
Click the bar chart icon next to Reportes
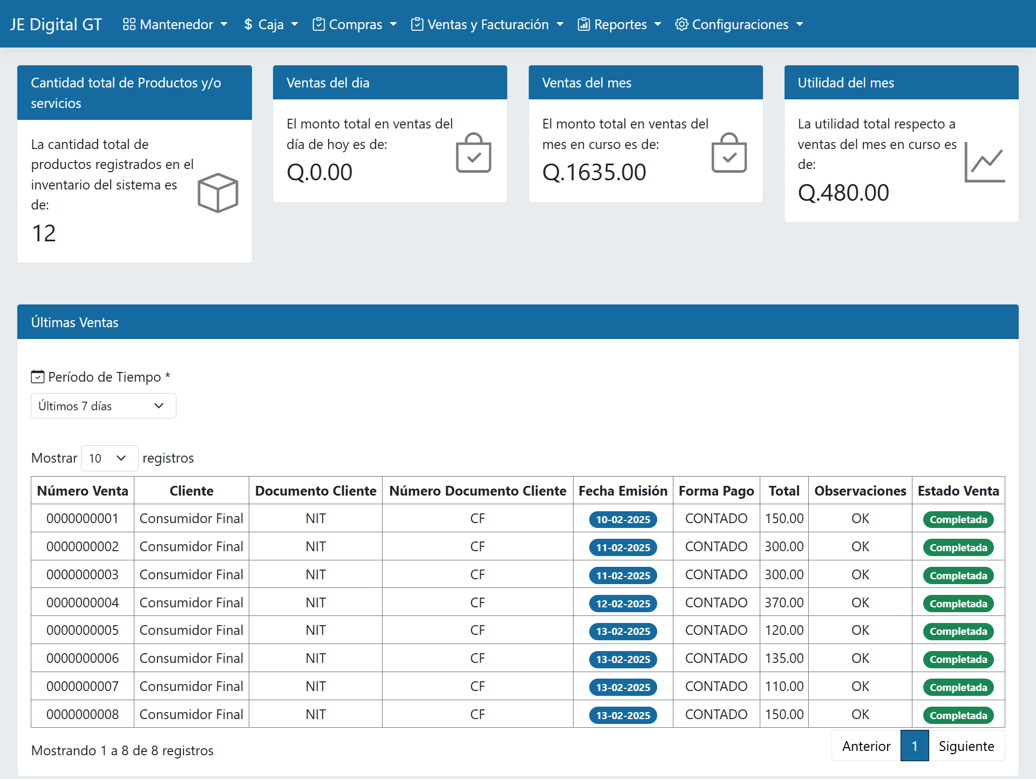583,24
